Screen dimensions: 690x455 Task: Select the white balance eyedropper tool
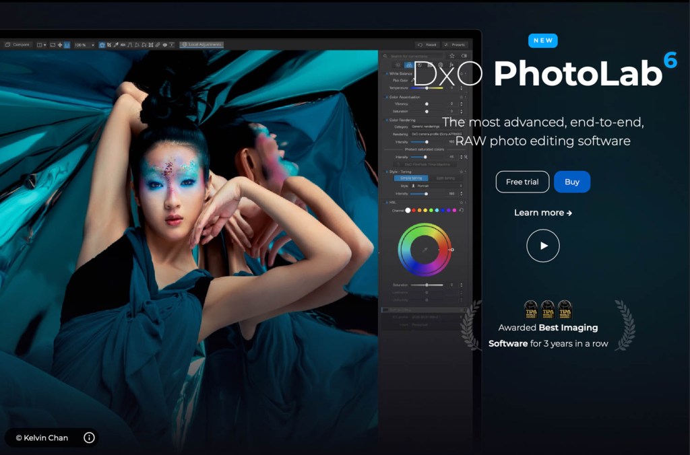[x=116, y=45]
